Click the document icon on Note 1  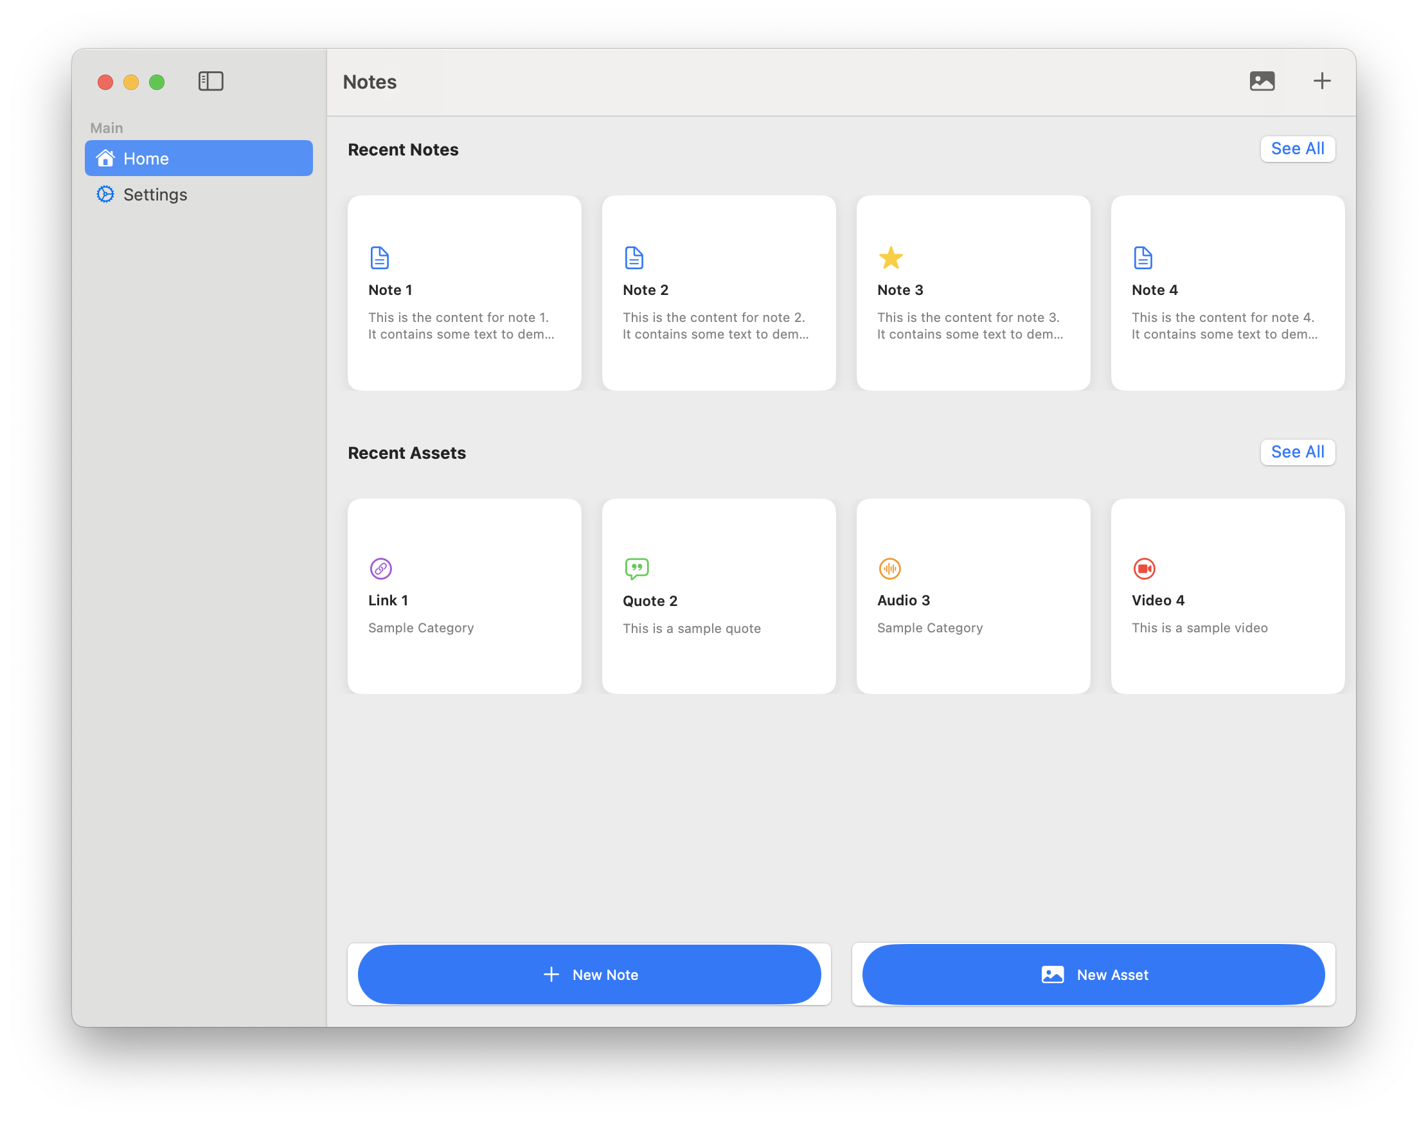380,258
